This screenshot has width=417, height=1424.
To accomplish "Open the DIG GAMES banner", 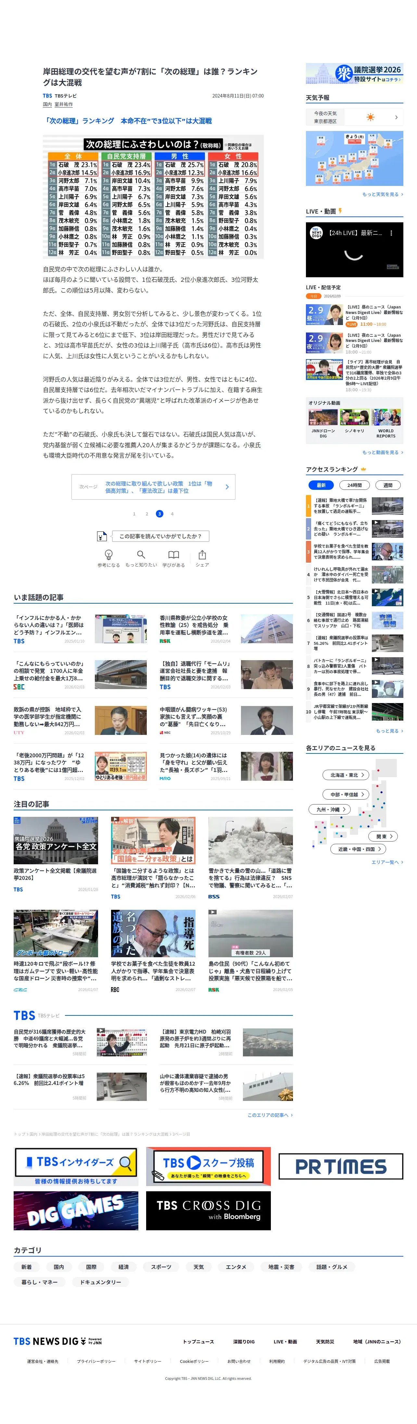I will pyautogui.click(x=76, y=1211).
